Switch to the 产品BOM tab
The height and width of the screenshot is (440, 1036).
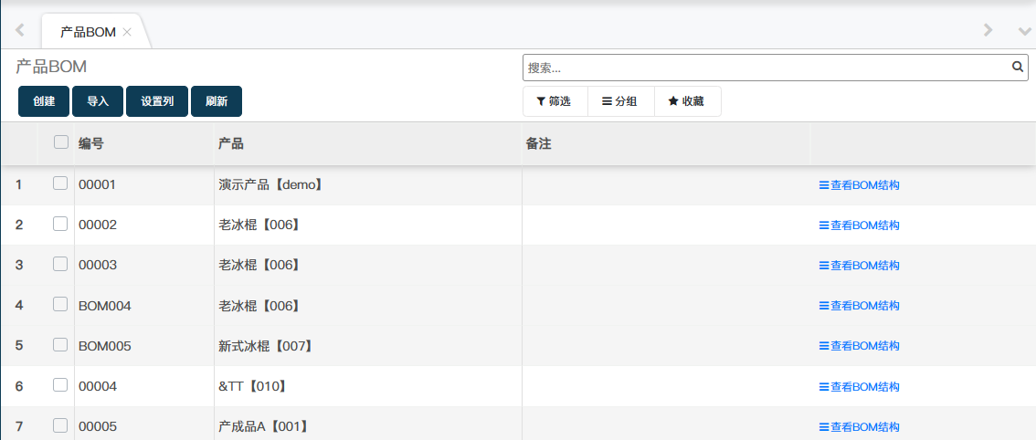88,32
